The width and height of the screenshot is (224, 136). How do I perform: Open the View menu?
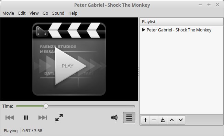[x=34, y=13]
